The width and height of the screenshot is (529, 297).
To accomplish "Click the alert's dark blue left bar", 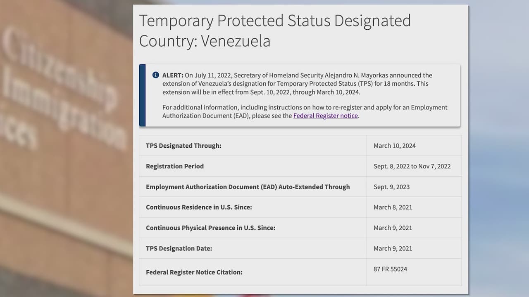I will click(142, 95).
